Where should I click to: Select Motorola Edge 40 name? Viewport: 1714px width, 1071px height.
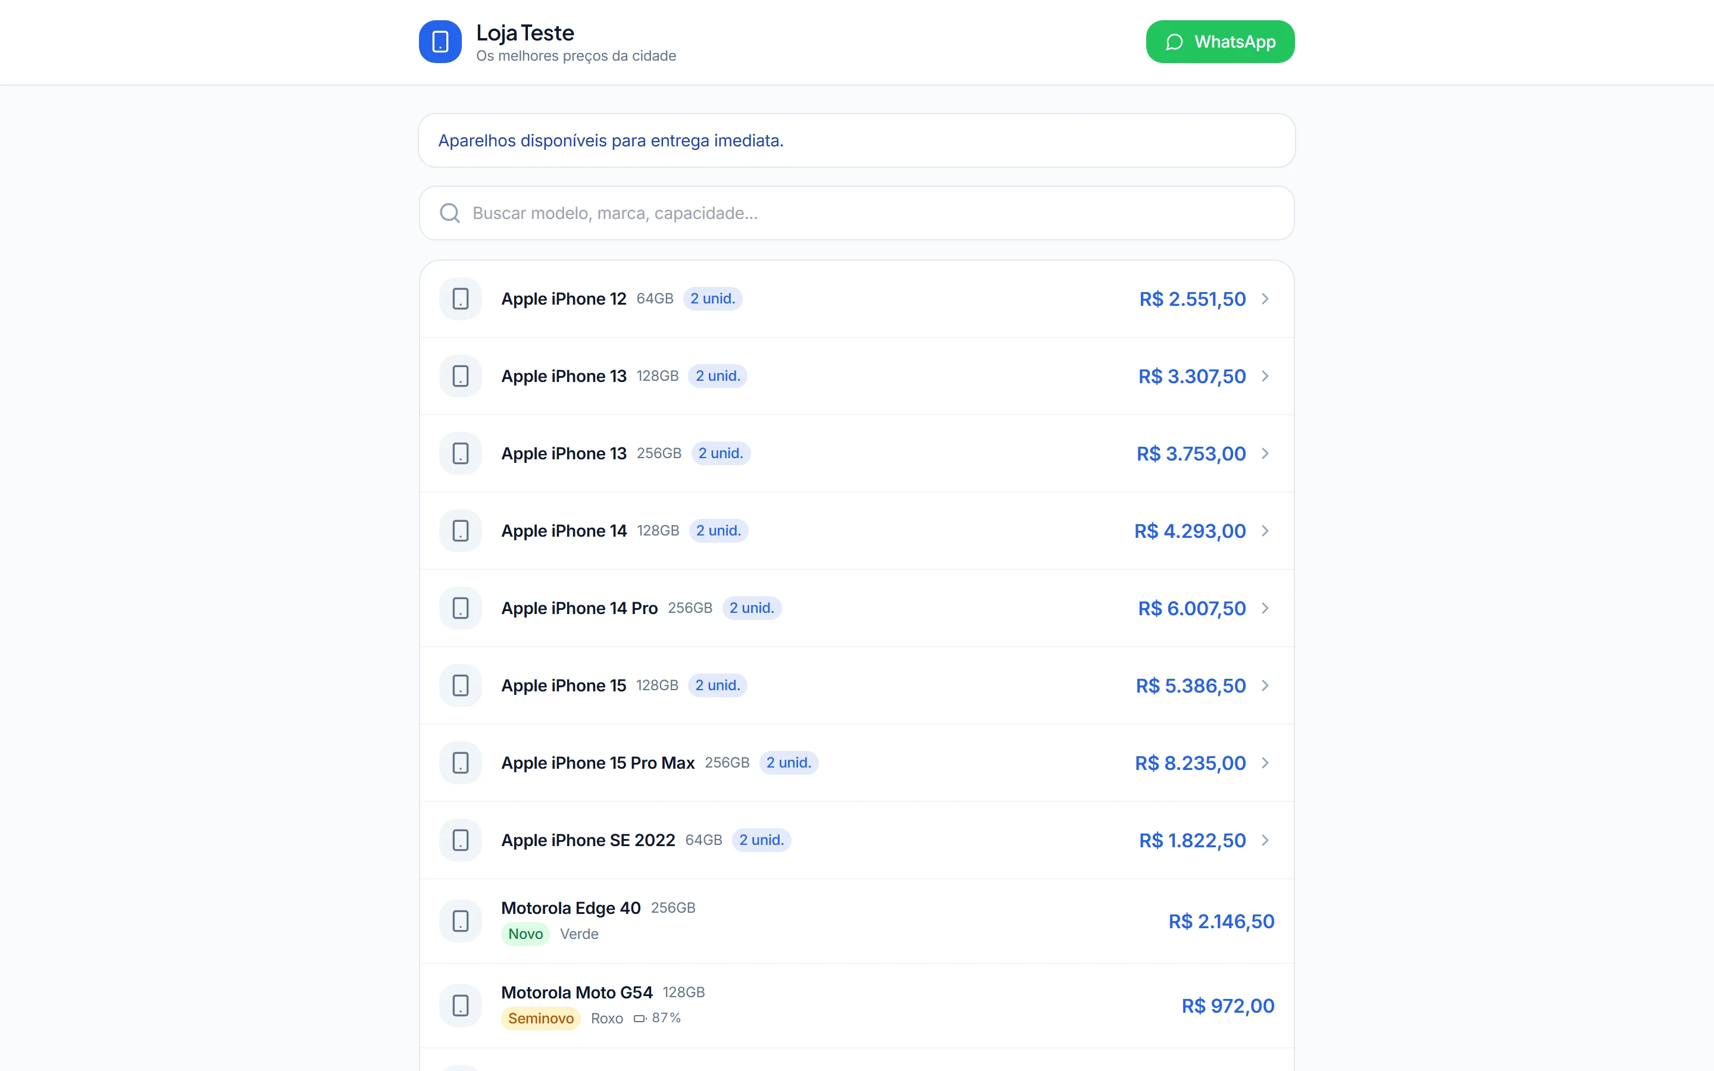[571, 908]
